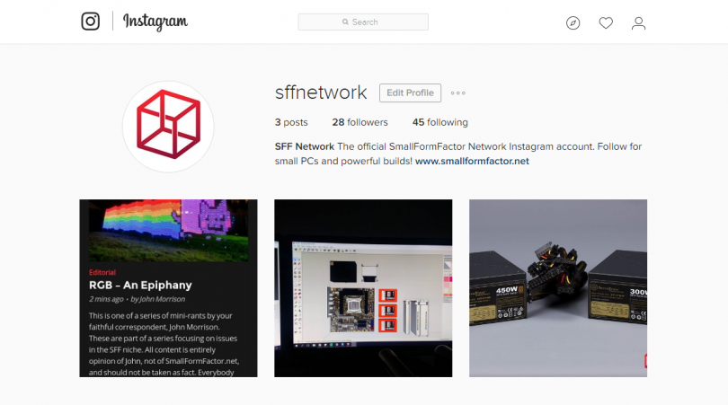Click the magnifier icon in search
This screenshot has height=405, width=728.
[x=345, y=22]
